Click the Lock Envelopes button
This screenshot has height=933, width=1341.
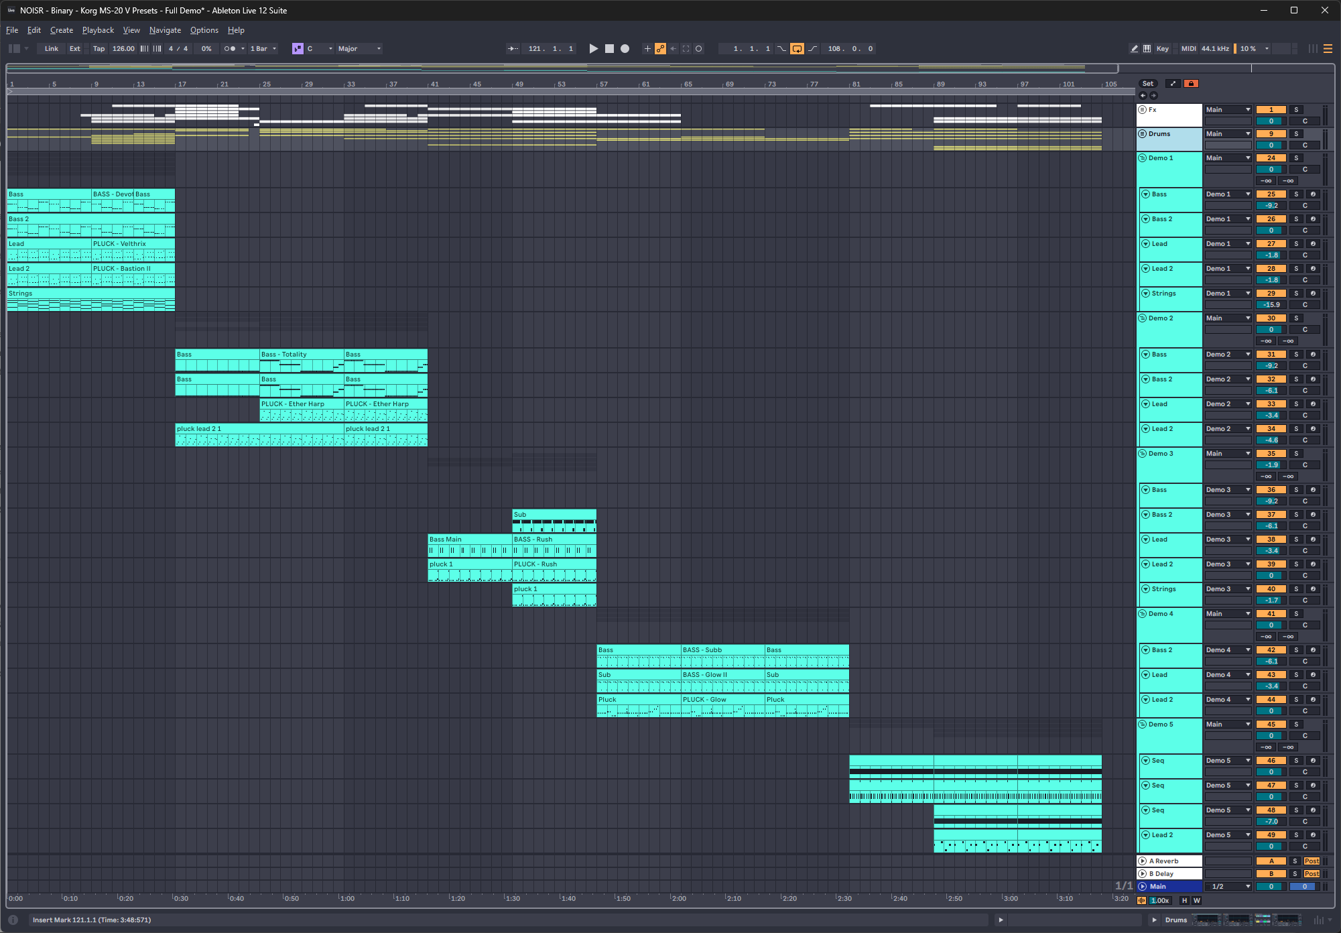[1191, 84]
